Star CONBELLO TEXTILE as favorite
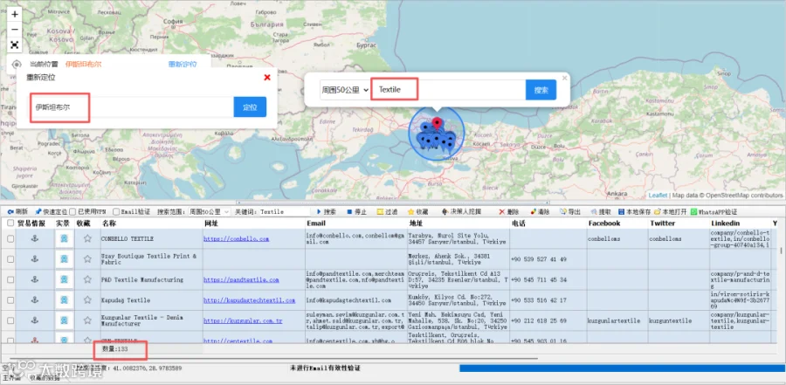Viewport: 786px width, 385px height. pyautogui.click(x=87, y=238)
